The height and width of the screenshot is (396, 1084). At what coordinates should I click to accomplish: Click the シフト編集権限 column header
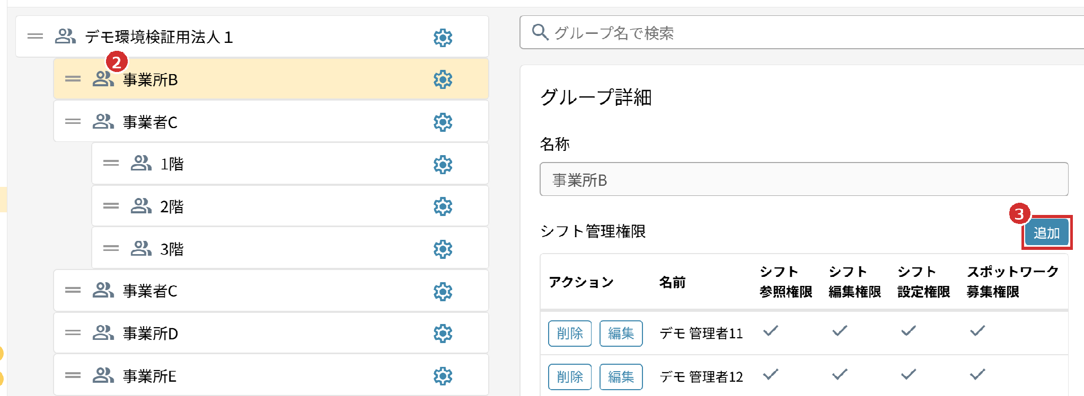854,282
